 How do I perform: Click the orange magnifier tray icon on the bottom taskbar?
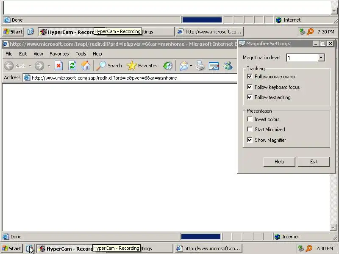click(x=309, y=248)
